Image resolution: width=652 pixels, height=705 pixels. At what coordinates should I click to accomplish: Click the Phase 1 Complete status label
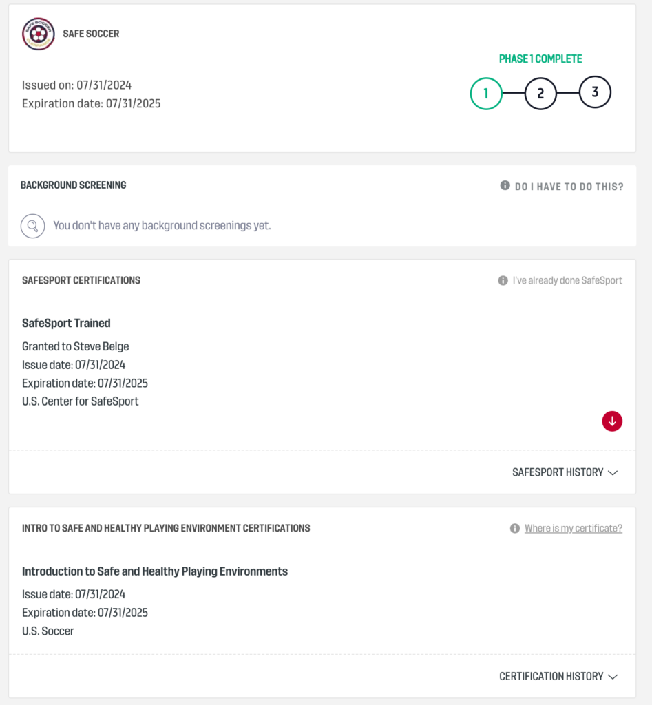pyautogui.click(x=540, y=59)
